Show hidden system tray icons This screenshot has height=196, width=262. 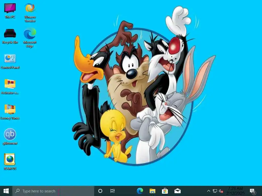pos(209,191)
